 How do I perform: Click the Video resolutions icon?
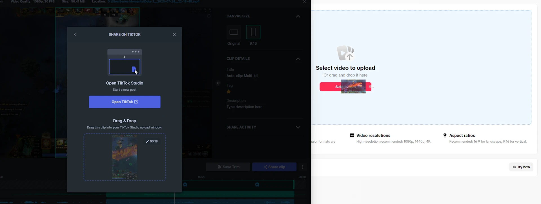click(x=352, y=135)
